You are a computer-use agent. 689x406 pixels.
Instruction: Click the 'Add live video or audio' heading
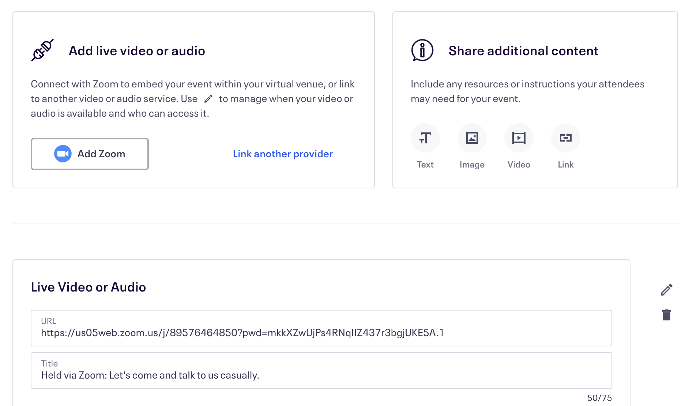pyautogui.click(x=137, y=51)
